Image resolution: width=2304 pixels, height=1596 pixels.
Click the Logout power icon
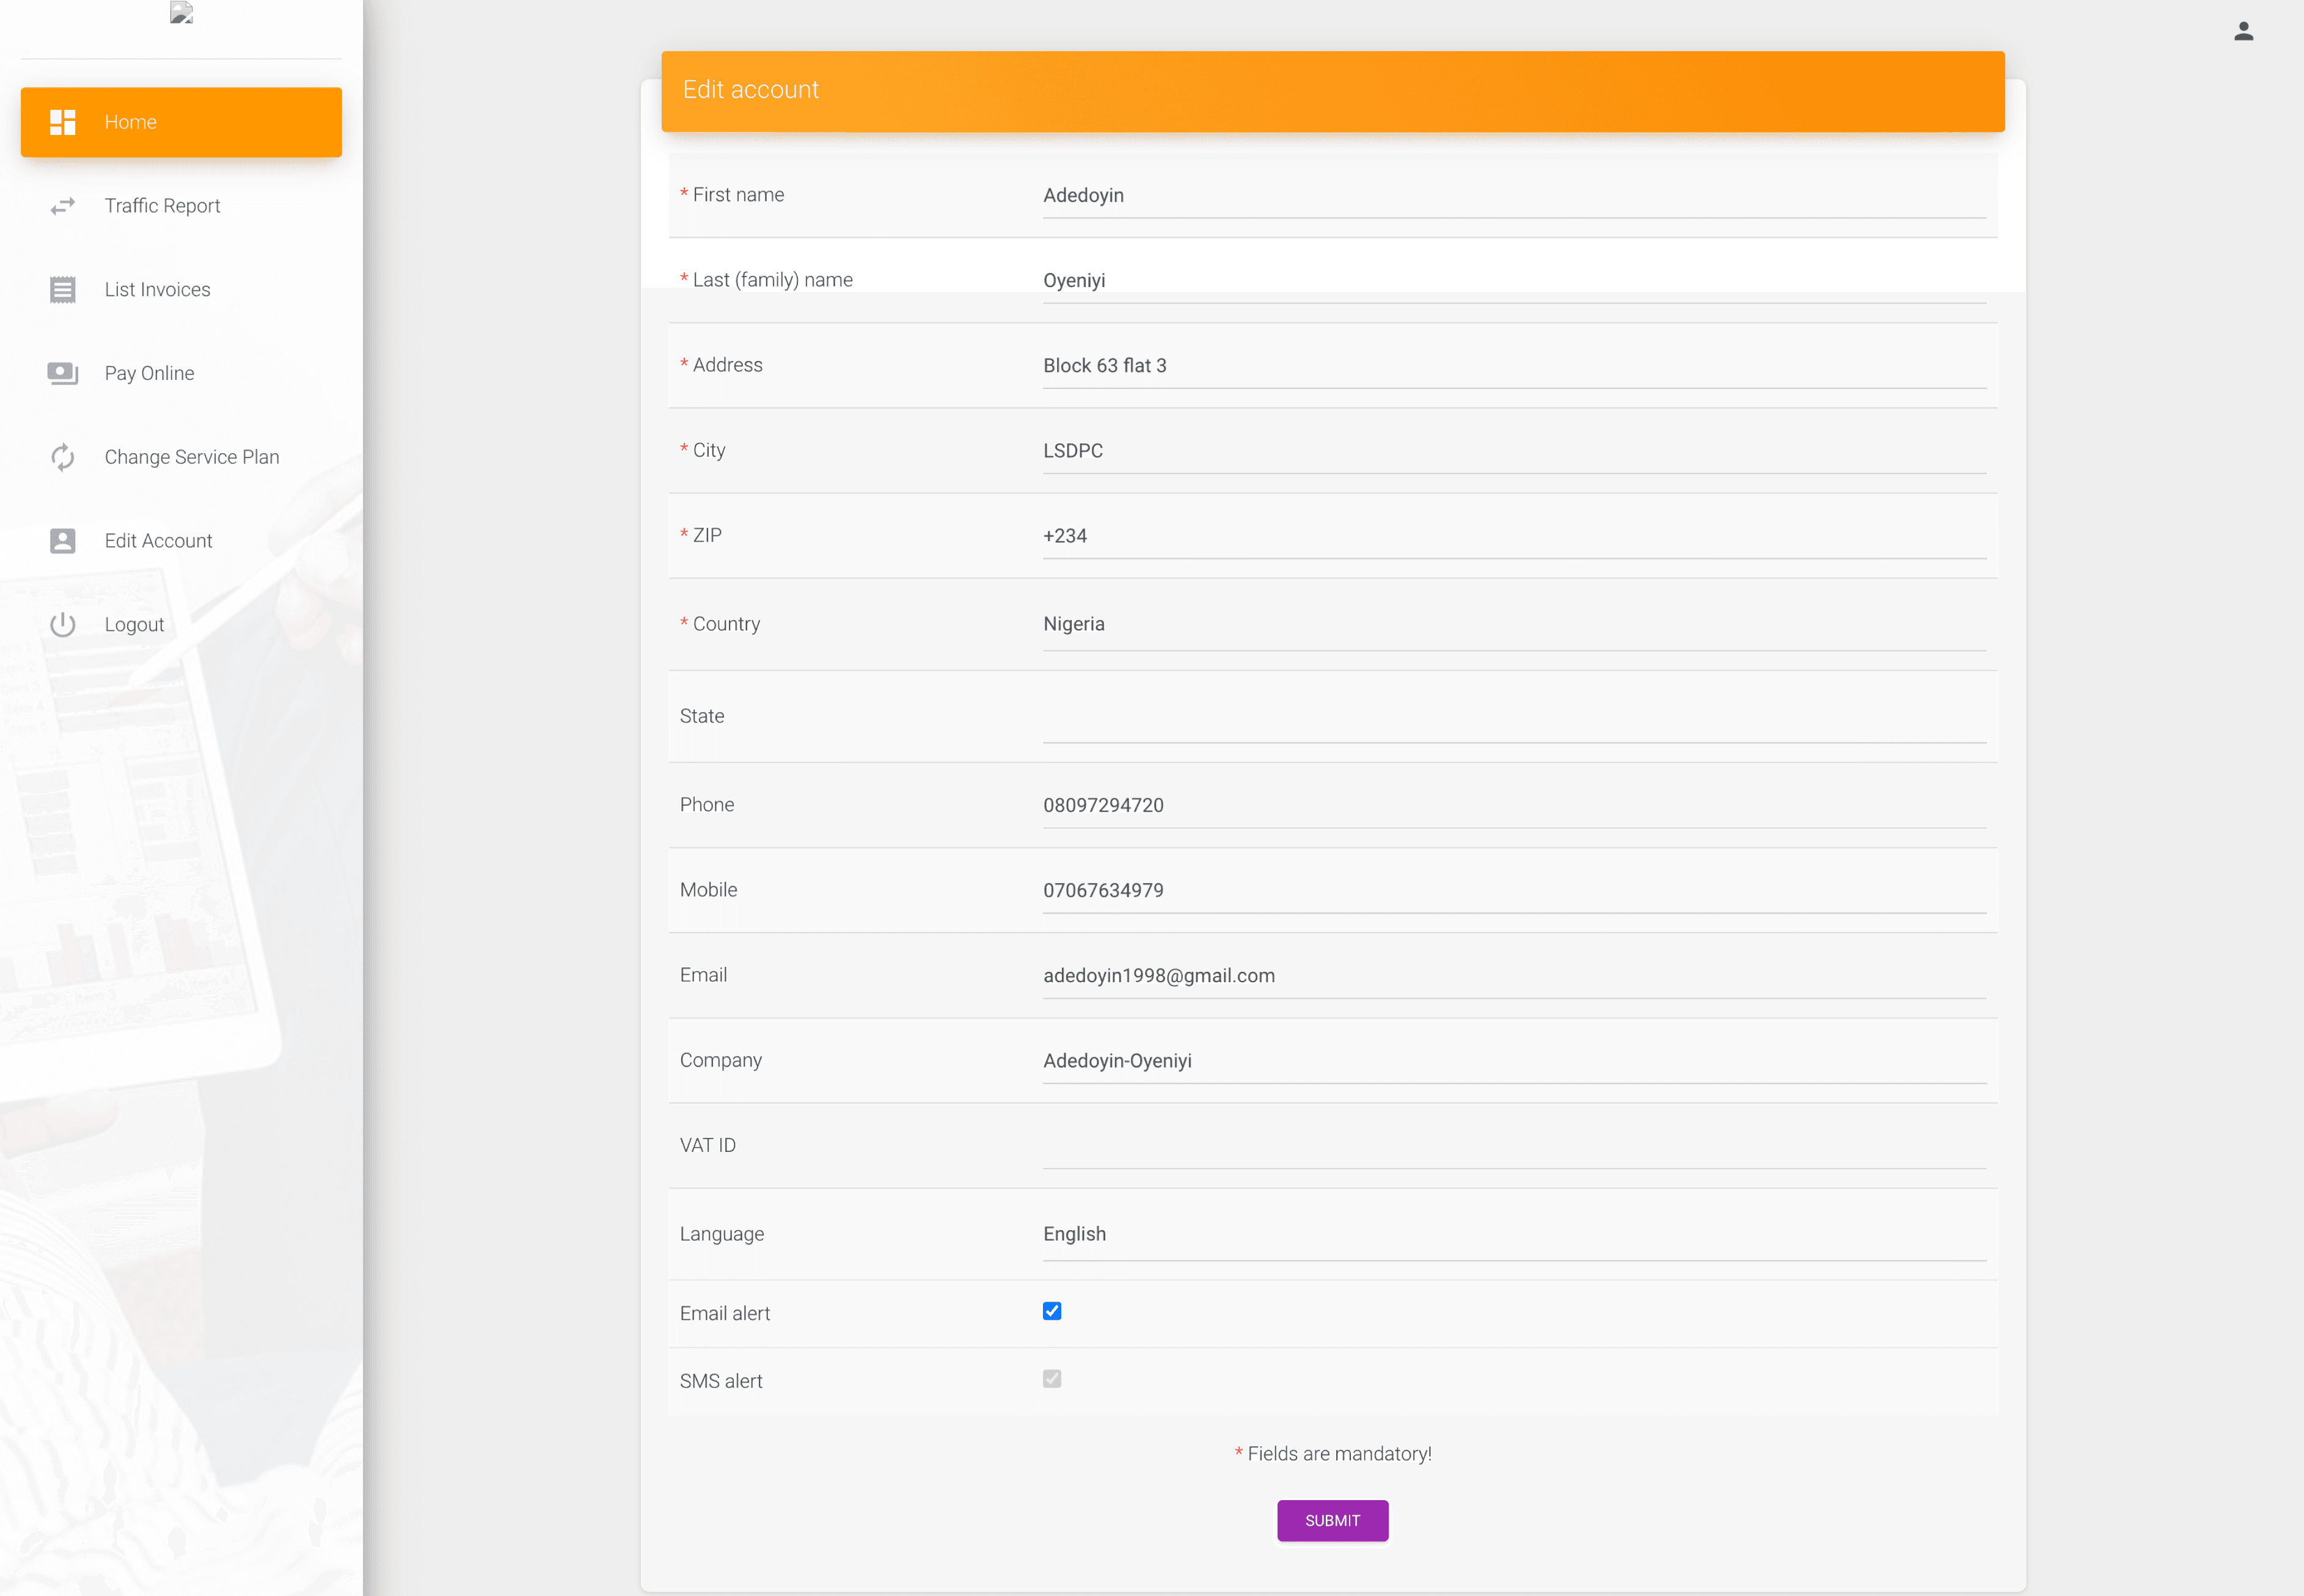point(62,625)
